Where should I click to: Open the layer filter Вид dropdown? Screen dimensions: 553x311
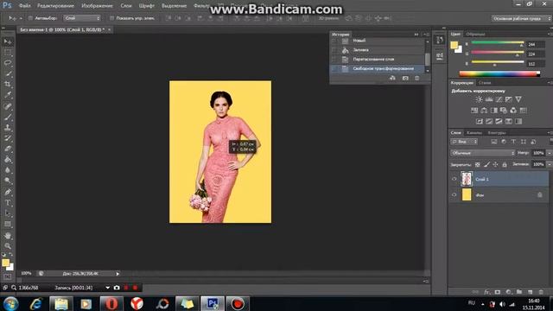(x=464, y=142)
